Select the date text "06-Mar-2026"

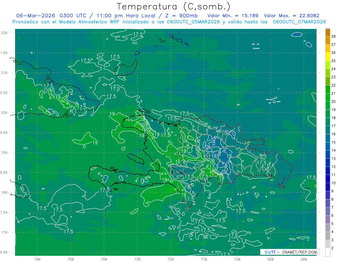tap(36, 16)
